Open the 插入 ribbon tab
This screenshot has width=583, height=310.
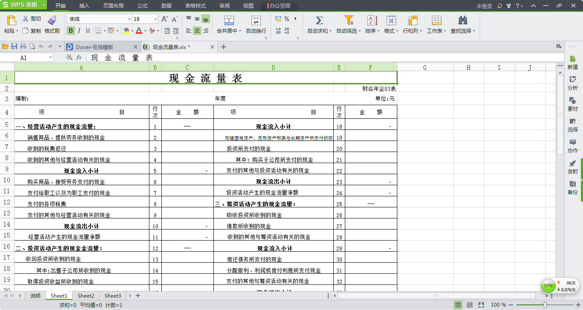84,6
